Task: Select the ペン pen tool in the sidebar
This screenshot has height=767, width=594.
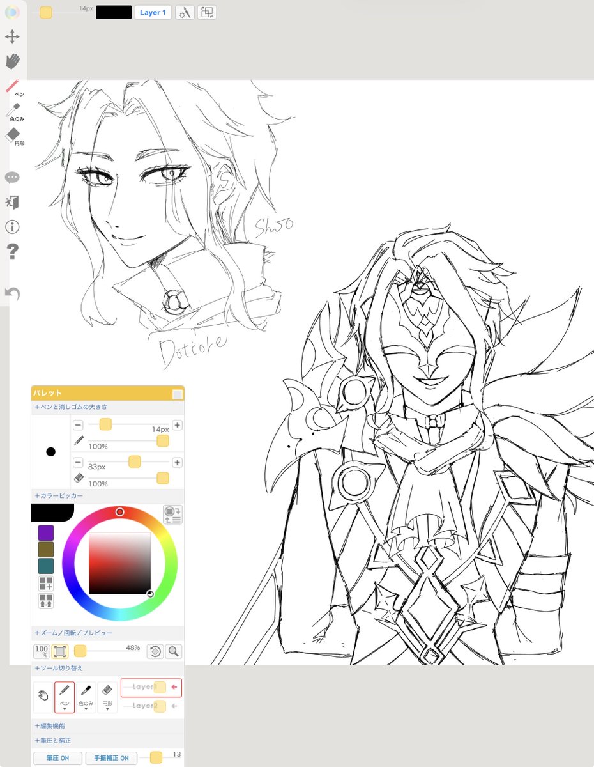Action: (x=13, y=88)
